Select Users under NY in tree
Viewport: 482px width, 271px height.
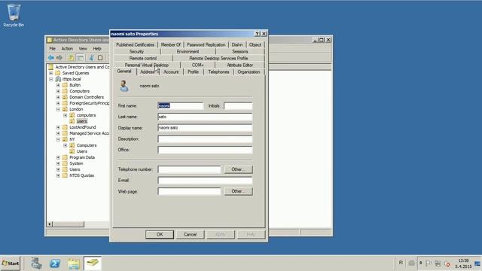point(82,151)
